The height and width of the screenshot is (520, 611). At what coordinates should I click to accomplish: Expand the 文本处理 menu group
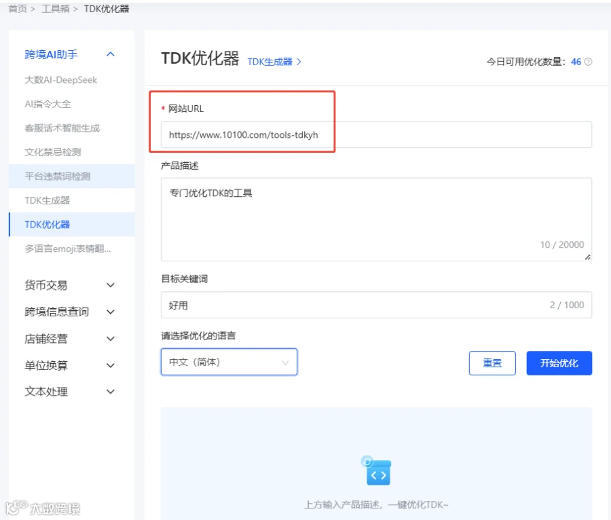[x=111, y=392]
